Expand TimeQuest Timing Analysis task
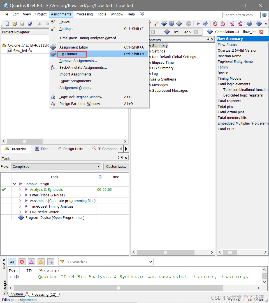 tap(20, 206)
